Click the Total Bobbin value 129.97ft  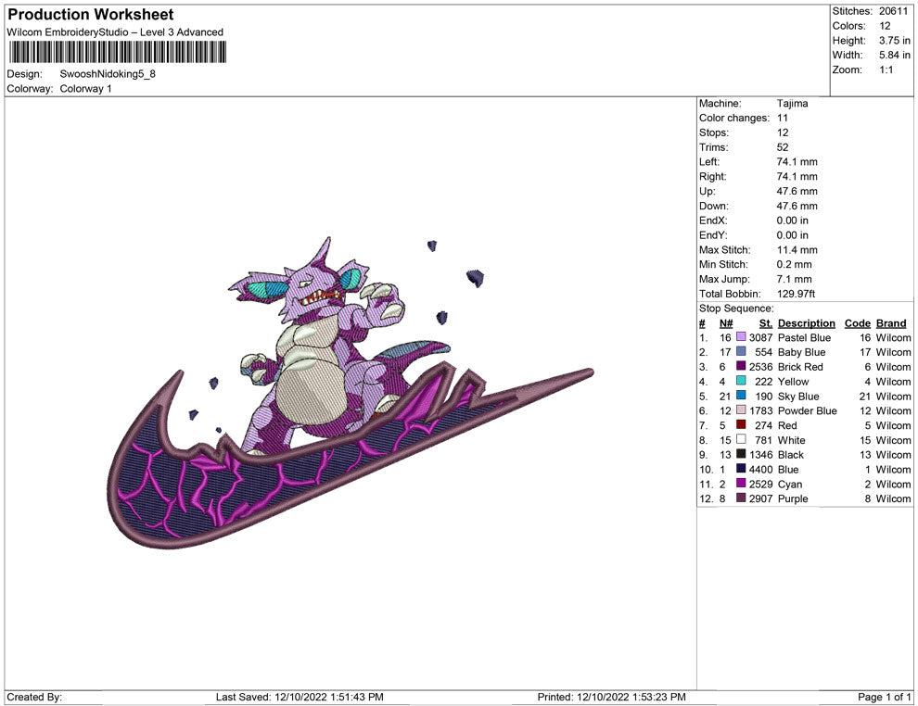pyautogui.click(x=797, y=294)
